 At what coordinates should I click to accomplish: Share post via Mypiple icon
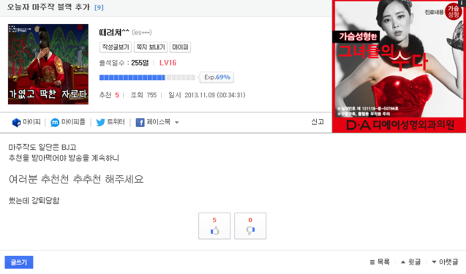click(55, 122)
